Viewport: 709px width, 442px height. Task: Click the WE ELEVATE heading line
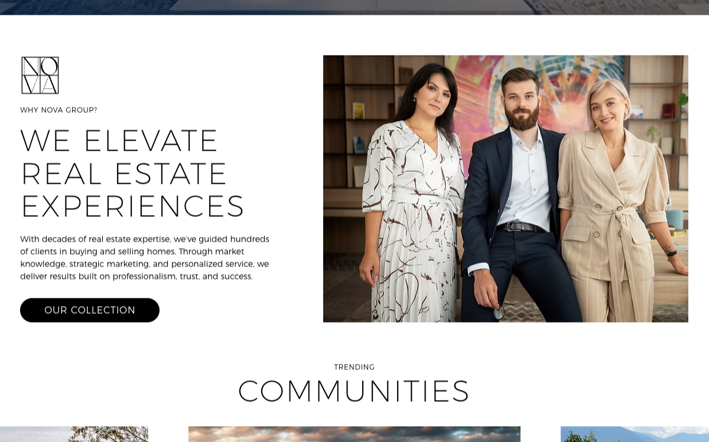(119, 141)
